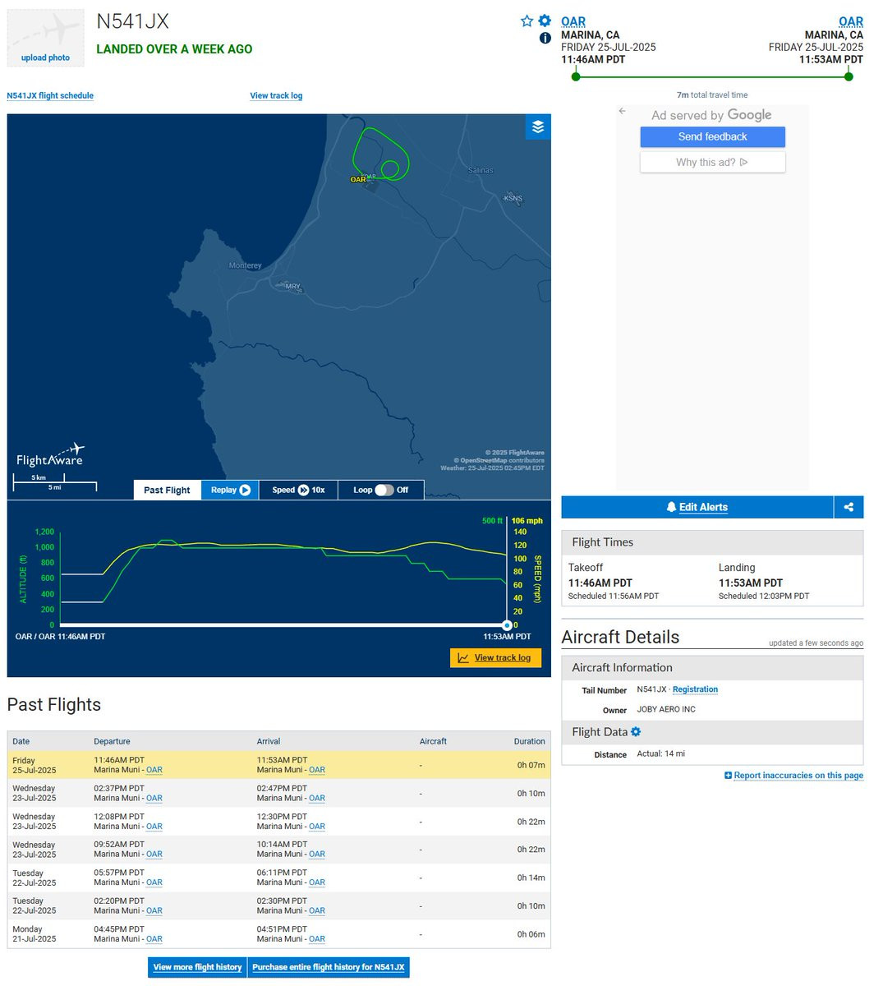
Task: Click OAR departure link in Friday row
Action: click(x=154, y=770)
